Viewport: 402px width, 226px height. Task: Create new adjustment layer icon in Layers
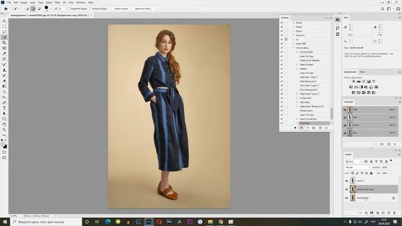378,213
